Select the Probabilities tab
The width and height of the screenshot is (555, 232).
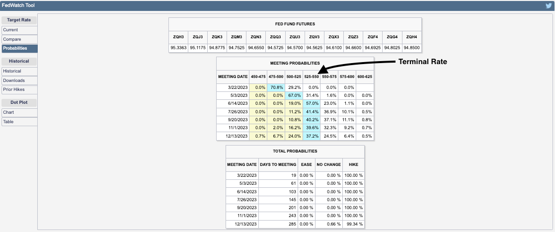click(x=19, y=49)
